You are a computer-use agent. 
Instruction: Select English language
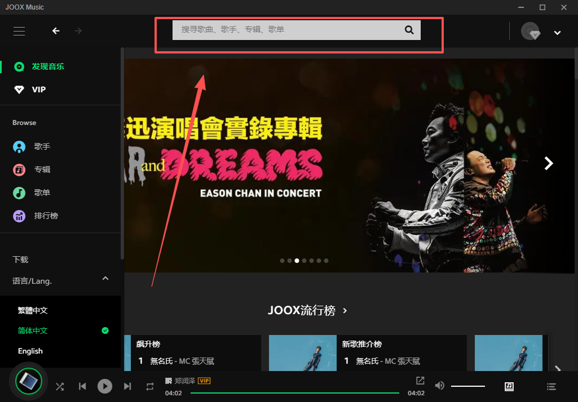30,351
